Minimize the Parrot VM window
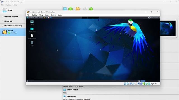 [x=146, y=12]
